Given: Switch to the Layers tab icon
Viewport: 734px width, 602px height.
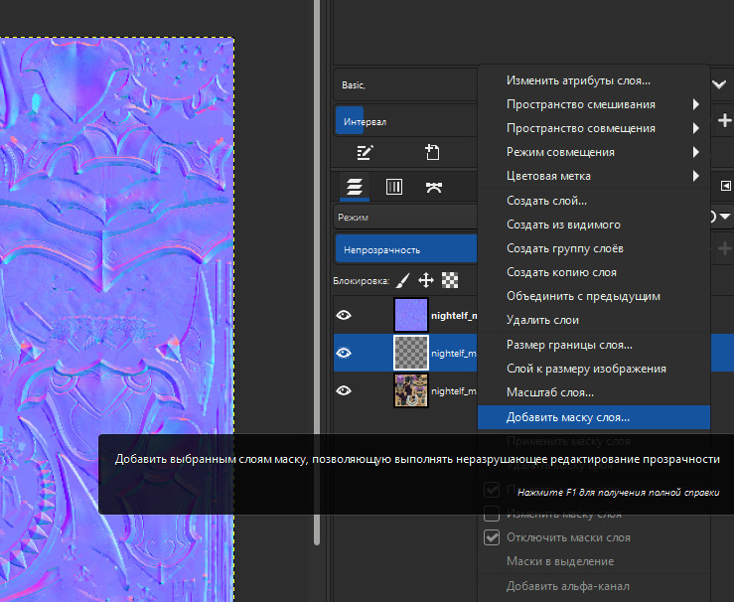Looking at the screenshot, I should pyautogui.click(x=354, y=186).
